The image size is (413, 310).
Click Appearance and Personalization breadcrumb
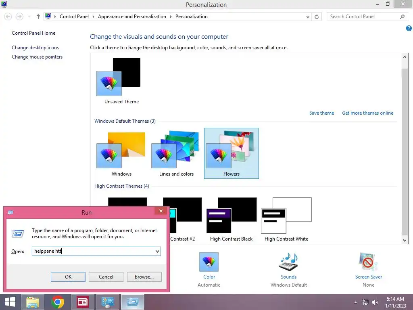pos(132,17)
